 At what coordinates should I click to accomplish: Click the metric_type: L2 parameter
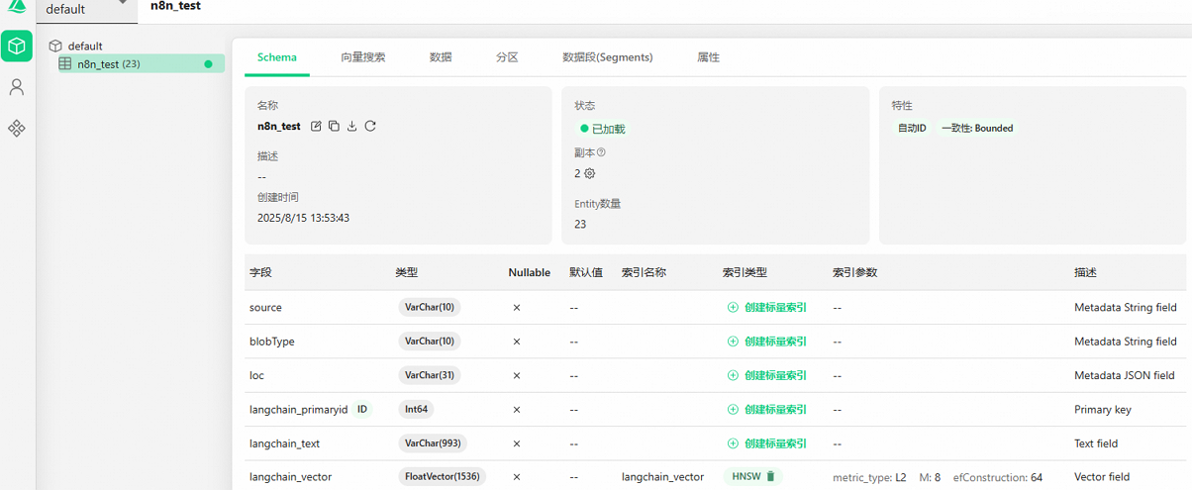[869, 477]
